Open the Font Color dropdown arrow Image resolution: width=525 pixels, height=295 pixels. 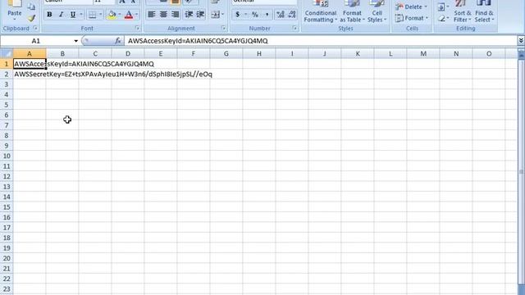[137, 15]
